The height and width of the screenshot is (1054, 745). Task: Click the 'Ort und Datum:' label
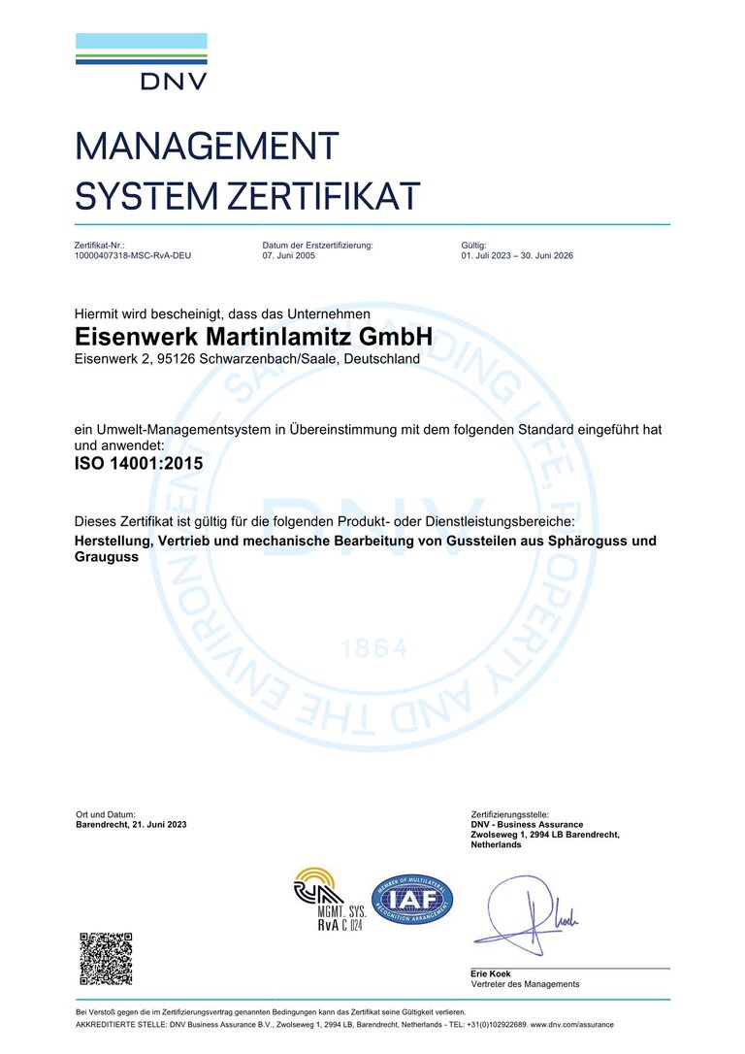(106, 814)
